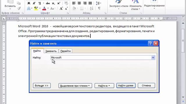Screen dimensions: 186x104
Task: Toggle italic formatting (К)
Action: 34,3
